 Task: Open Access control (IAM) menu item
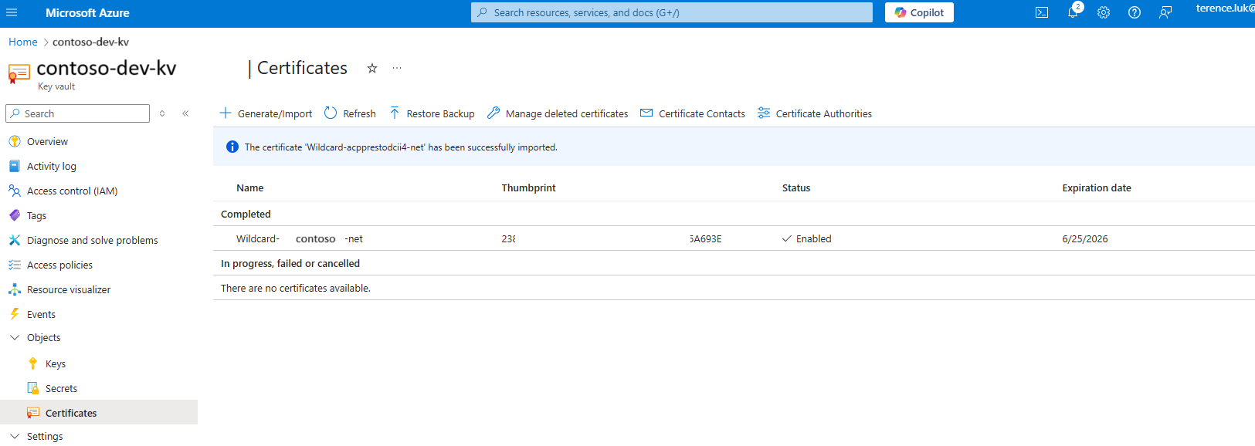point(72,191)
